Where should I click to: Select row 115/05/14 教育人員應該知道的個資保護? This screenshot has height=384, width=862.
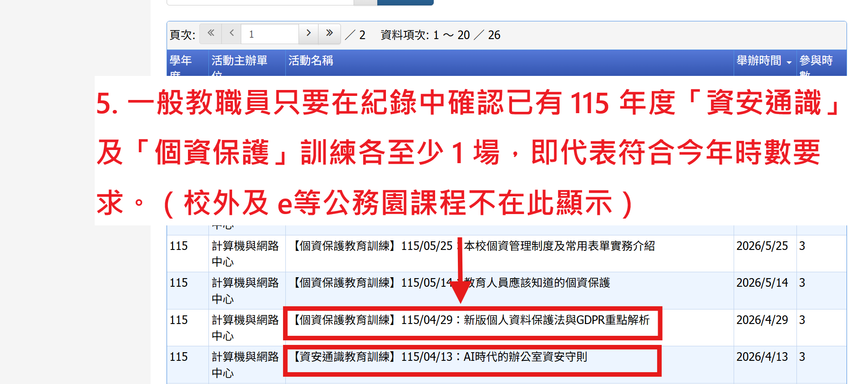(x=507, y=291)
